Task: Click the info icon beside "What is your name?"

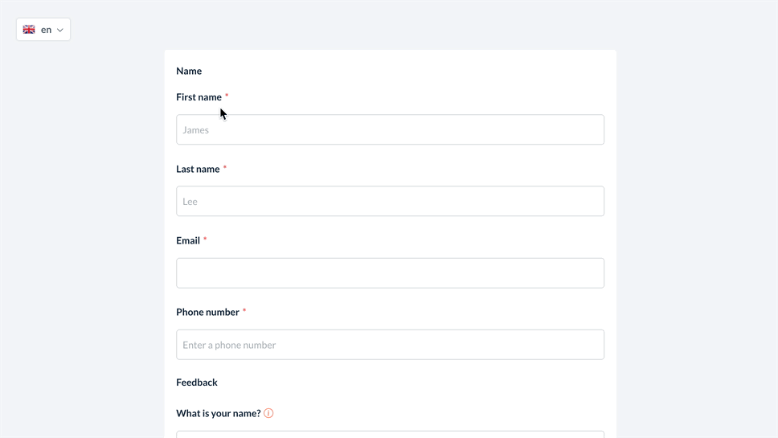Action: (x=268, y=413)
